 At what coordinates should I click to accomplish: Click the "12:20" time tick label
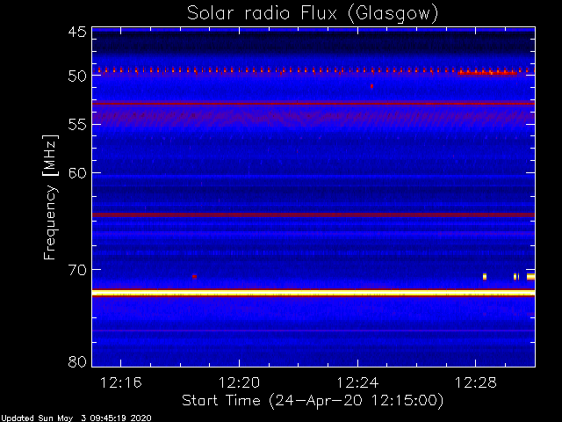[239, 383]
